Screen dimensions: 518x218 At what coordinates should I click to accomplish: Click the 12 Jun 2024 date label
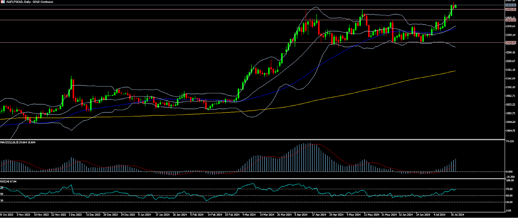(406, 215)
